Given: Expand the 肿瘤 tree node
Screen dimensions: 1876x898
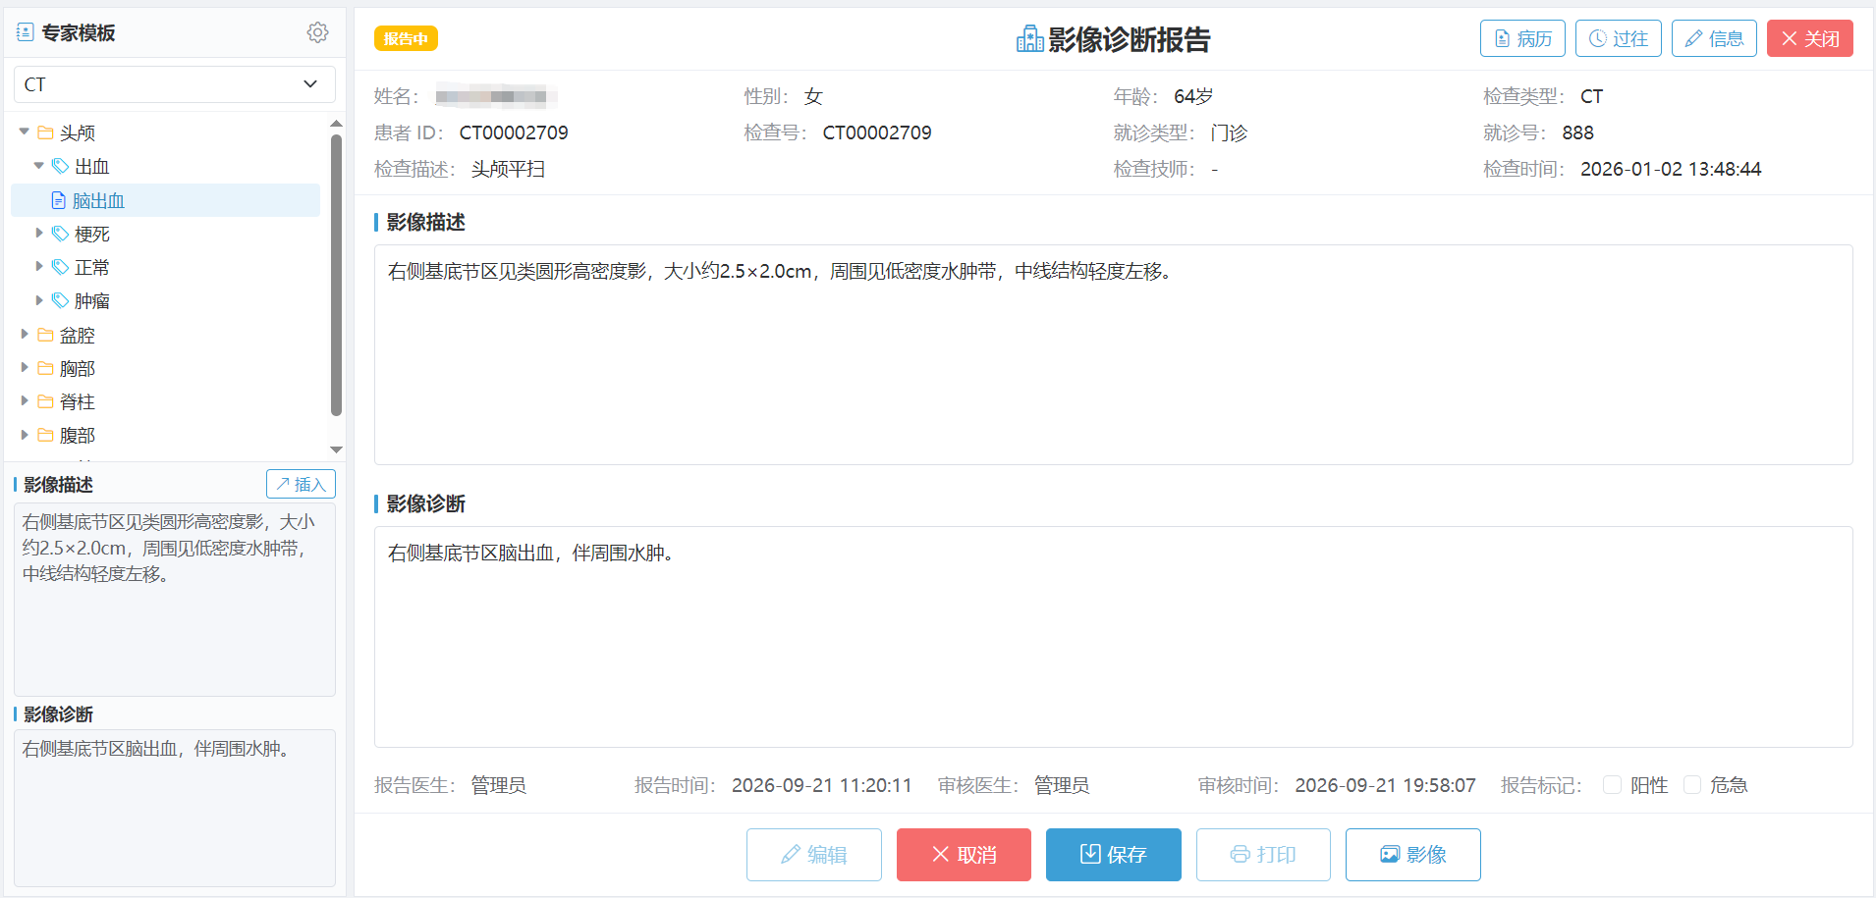Looking at the screenshot, I should click(39, 300).
